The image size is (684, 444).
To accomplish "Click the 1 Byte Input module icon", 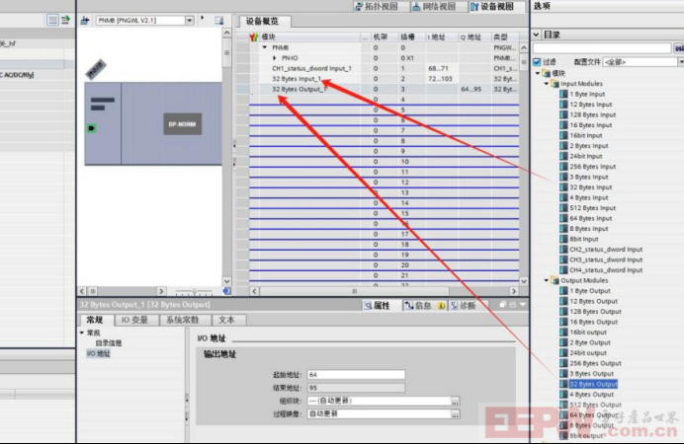I will tap(563, 94).
